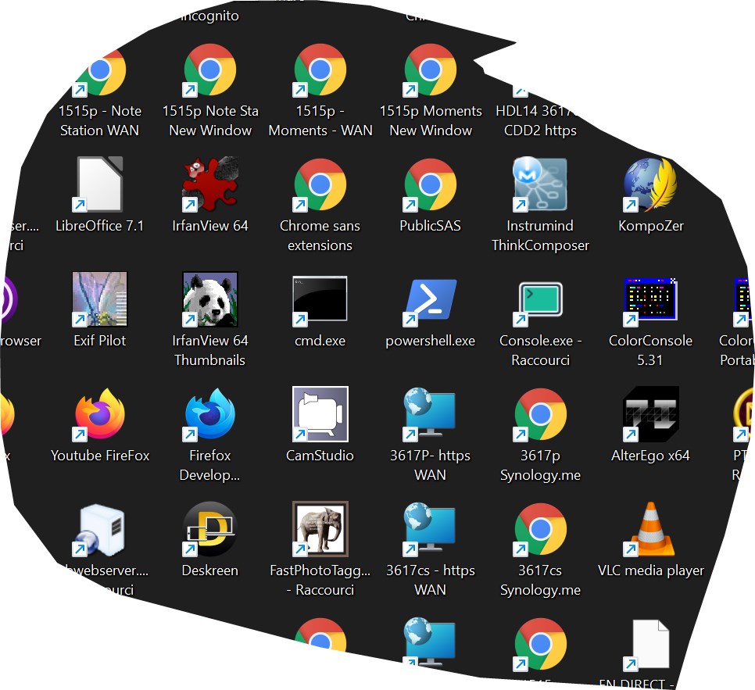Launch the Youtube FireFox shortcut

point(100,415)
